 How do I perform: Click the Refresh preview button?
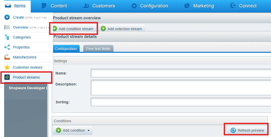pos(247,130)
